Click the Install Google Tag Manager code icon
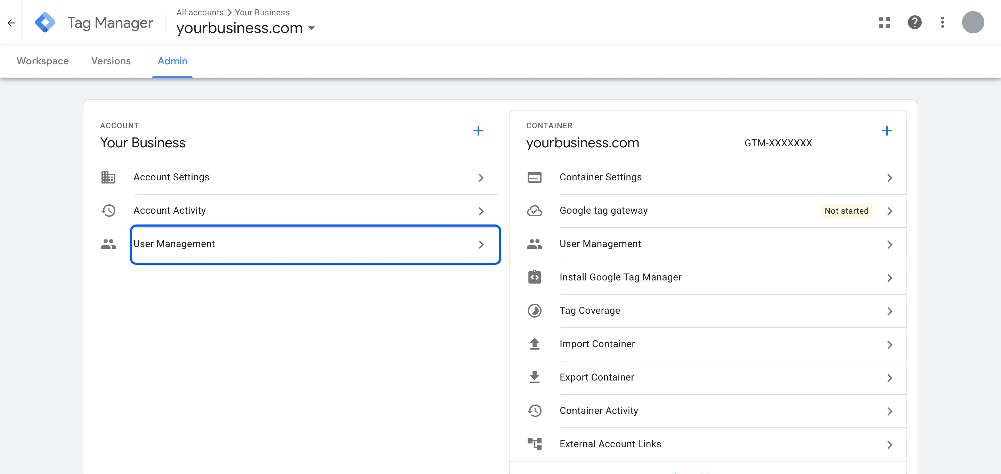The image size is (1001, 474). 534,277
